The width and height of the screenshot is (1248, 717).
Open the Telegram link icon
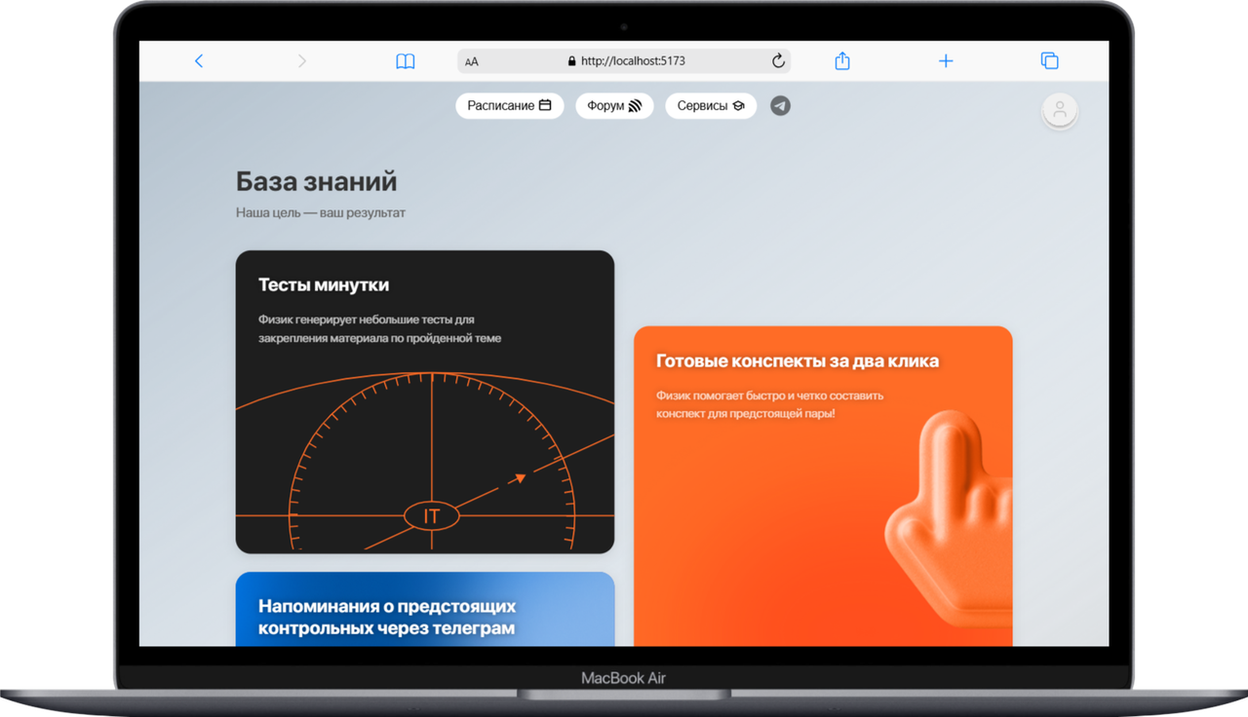pos(780,105)
